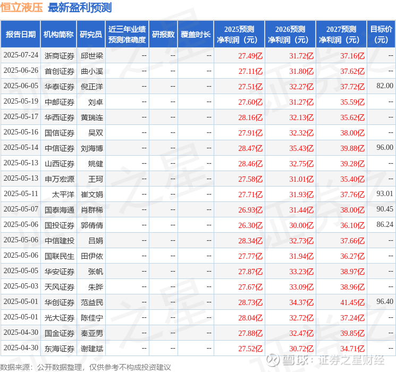Click institution 国投证券
This screenshot has height=372, width=396.
click(60, 225)
